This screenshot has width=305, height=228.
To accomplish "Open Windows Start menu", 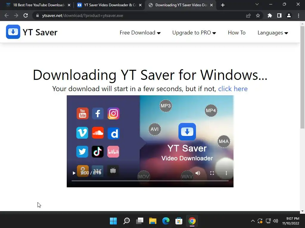I will click(113, 221).
